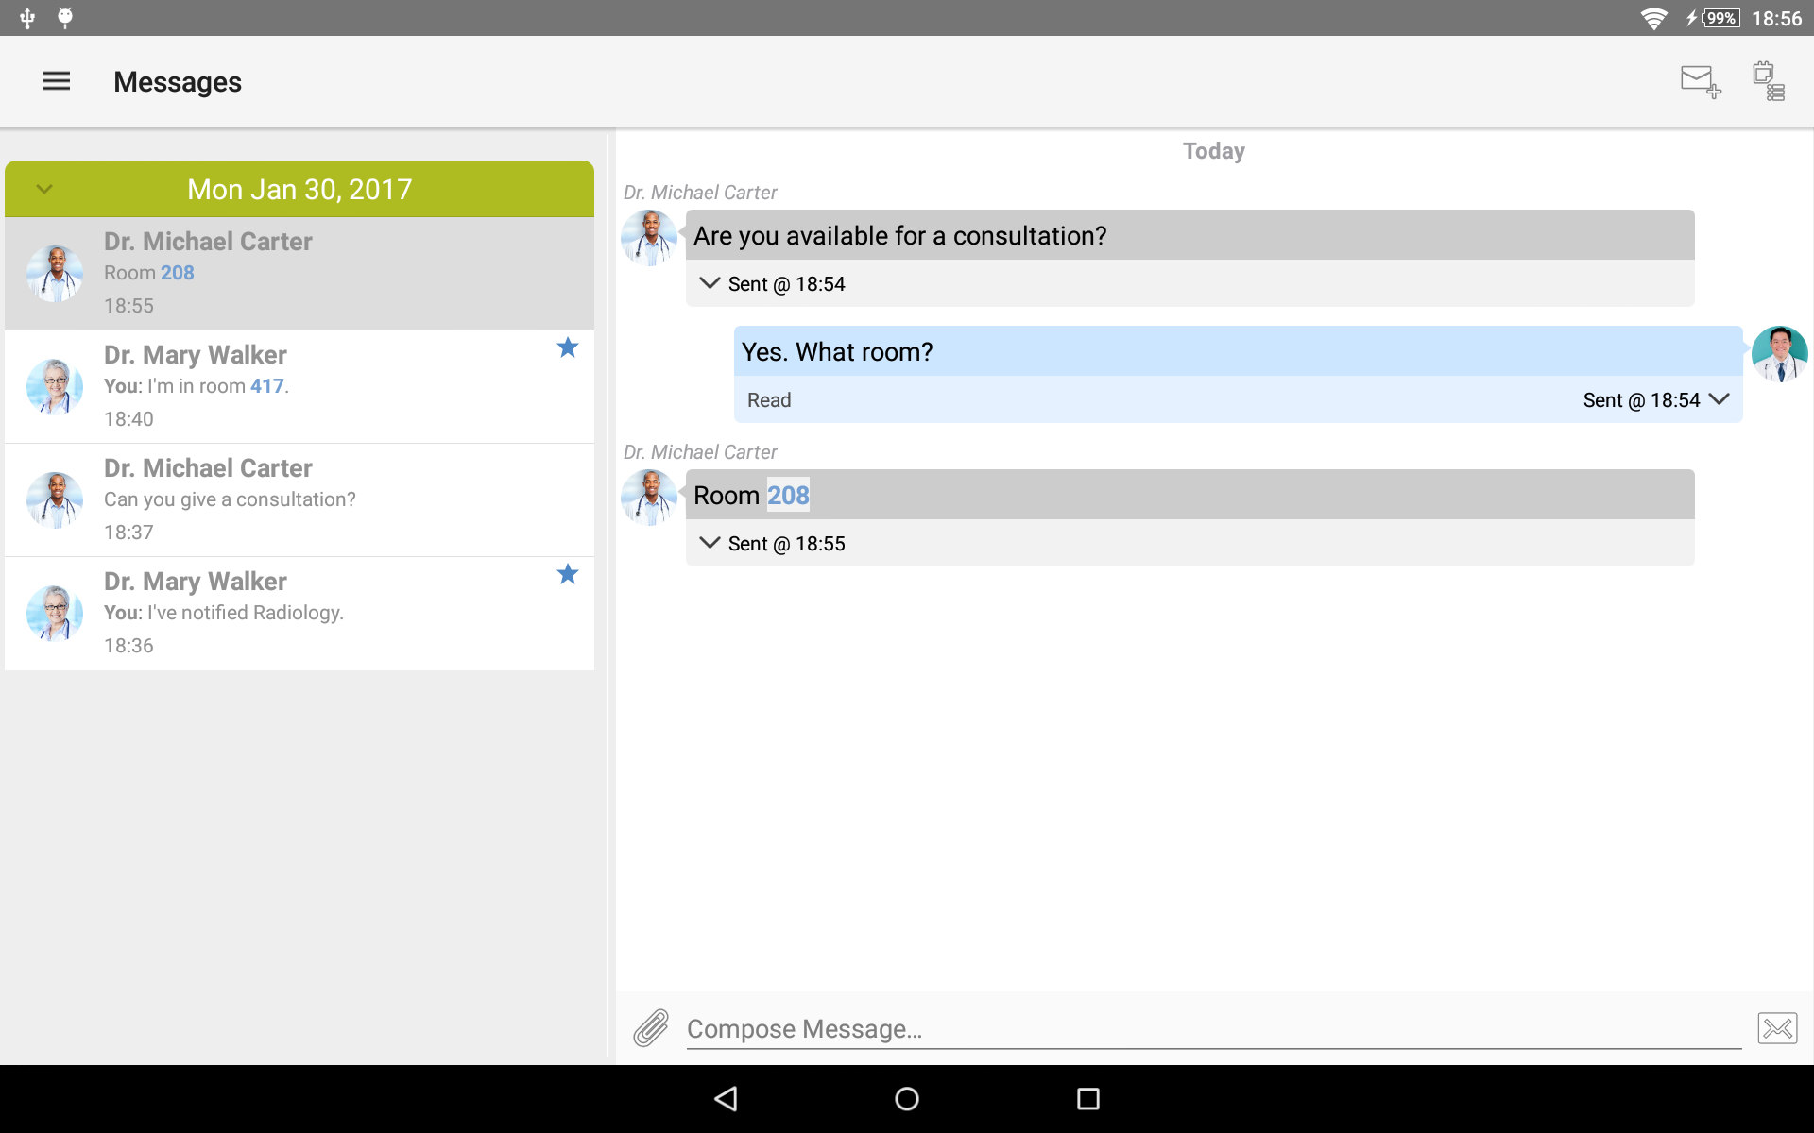The height and width of the screenshot is (1133, 1814).
Task: Open Dr. Mary Walker 'room 417' conversation
Action: (299, 387)
